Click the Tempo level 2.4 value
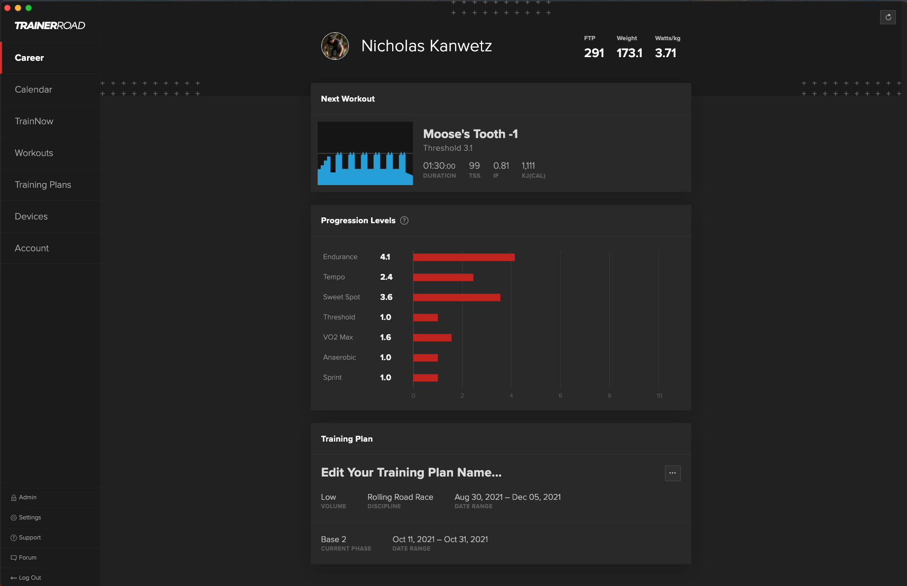This screenshot has height=586, width=907. pos(386,277)
